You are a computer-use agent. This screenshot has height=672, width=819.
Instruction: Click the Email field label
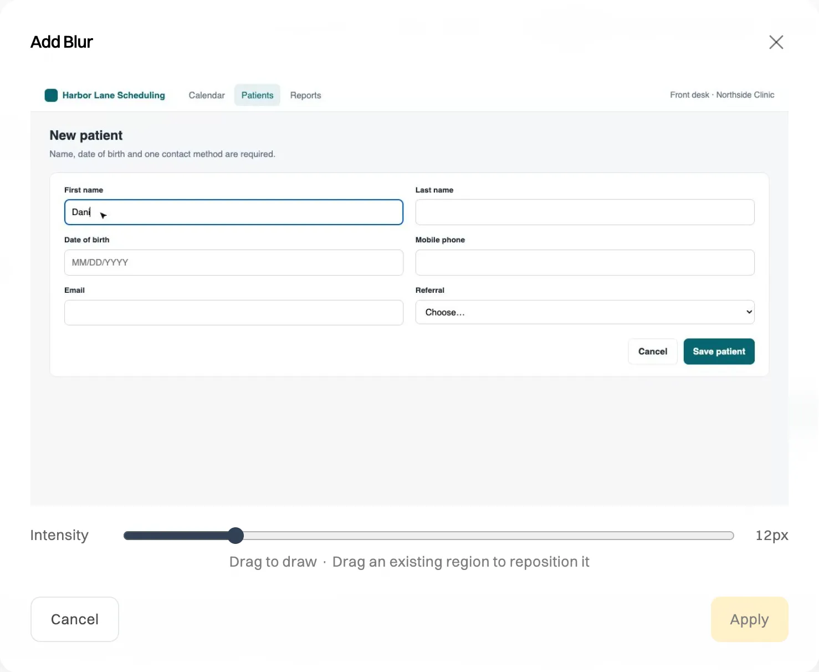(74, 290)
